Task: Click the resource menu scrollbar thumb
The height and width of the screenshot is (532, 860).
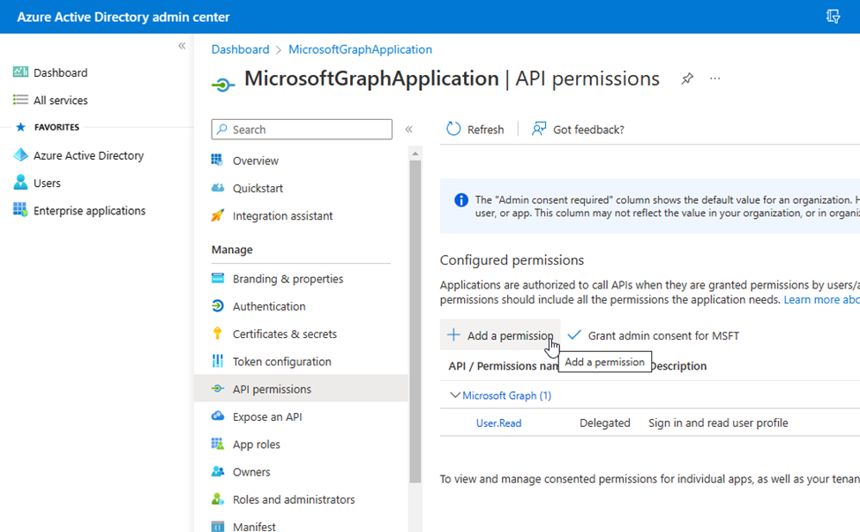Action: [415, 321]
